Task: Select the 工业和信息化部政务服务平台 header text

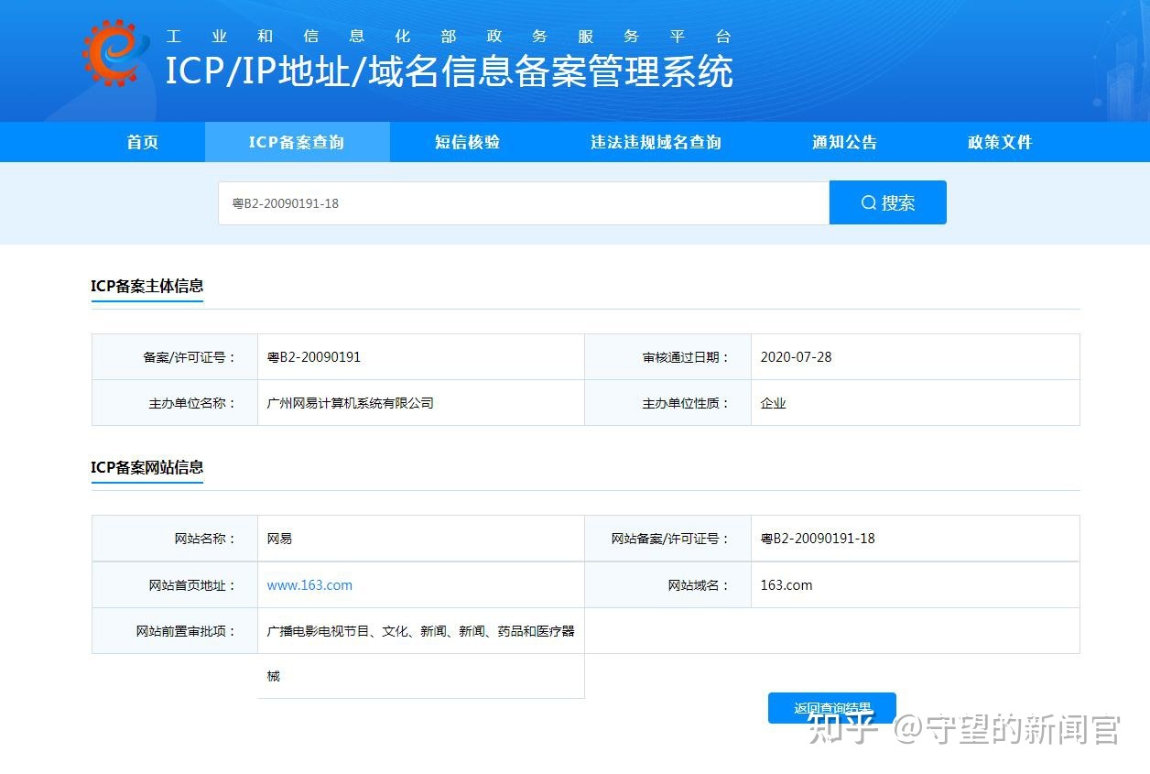Action: pyautogui.click(x=450, y=37)
